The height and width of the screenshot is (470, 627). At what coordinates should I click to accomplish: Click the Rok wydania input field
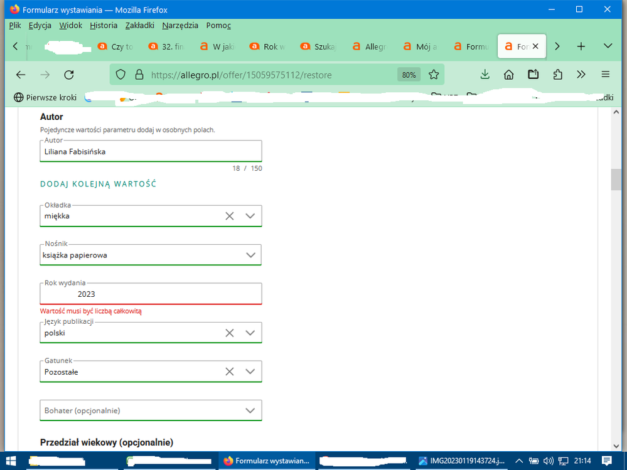click(151, 294)
